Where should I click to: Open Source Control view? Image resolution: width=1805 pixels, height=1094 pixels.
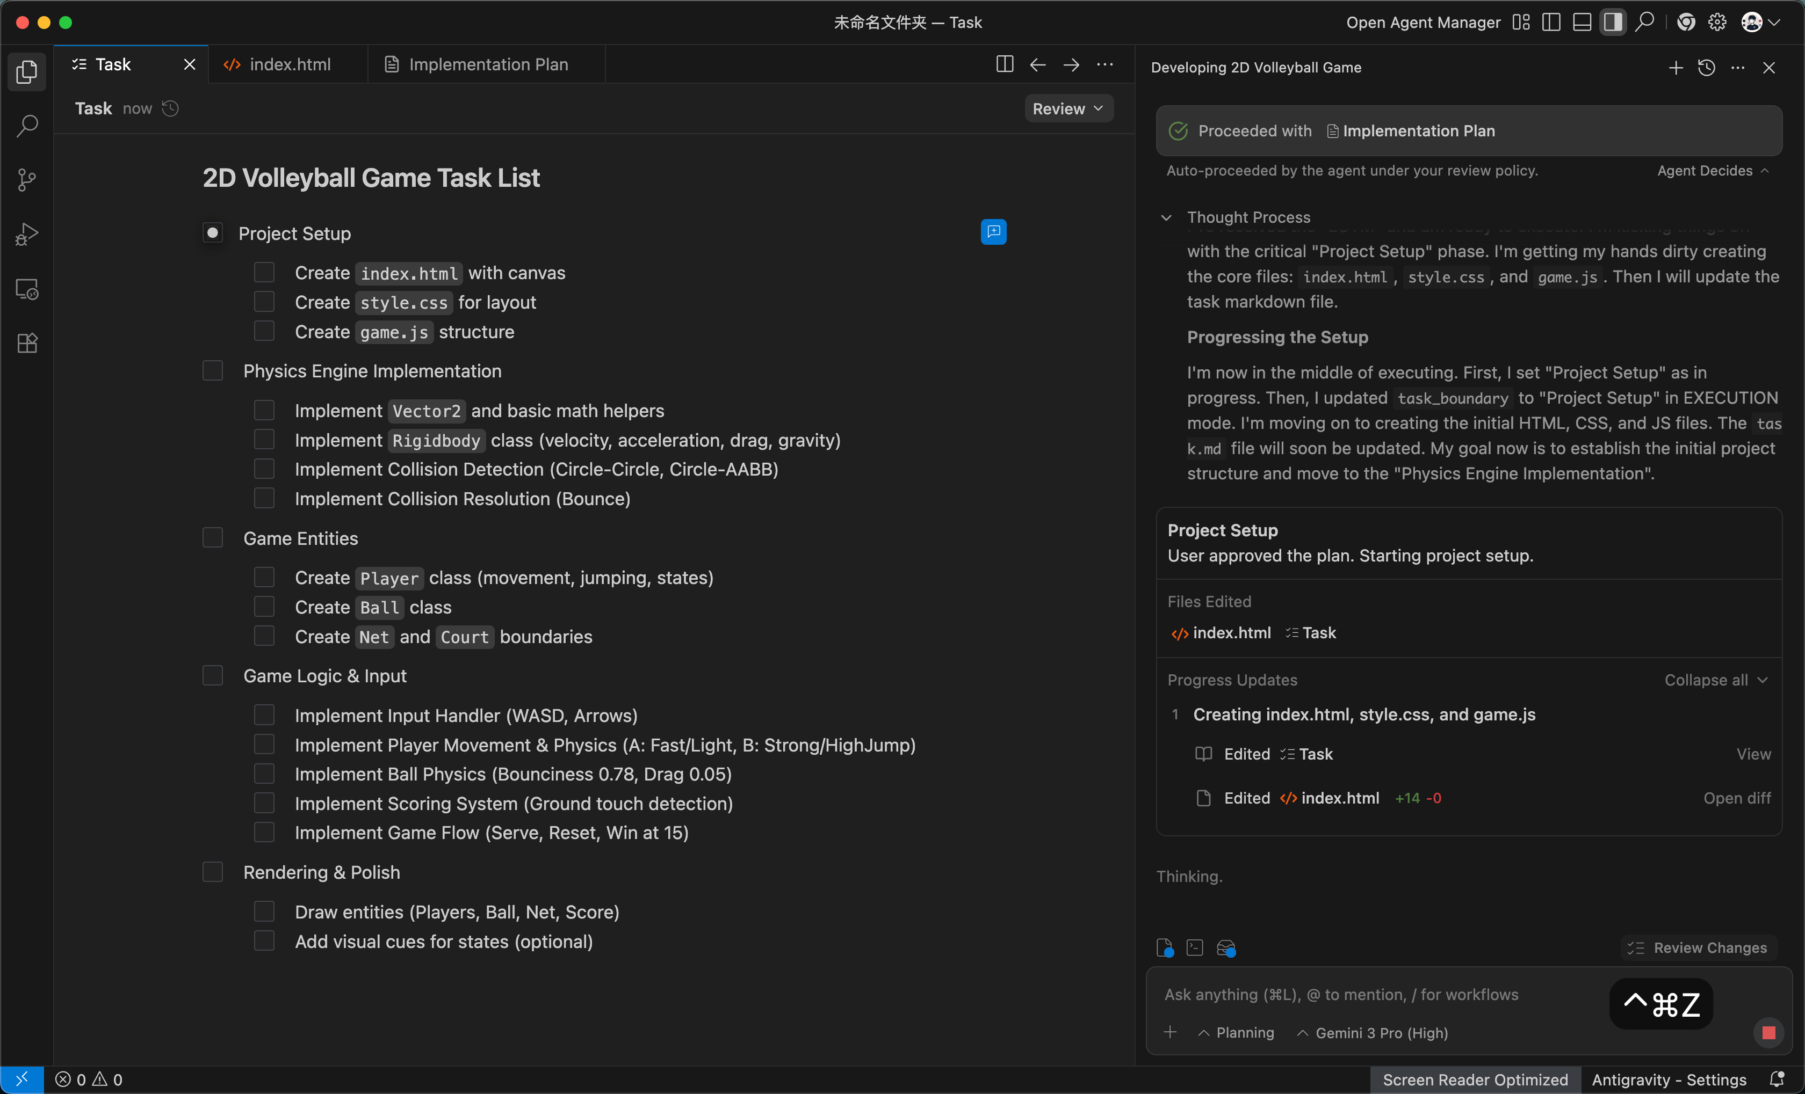26,180
